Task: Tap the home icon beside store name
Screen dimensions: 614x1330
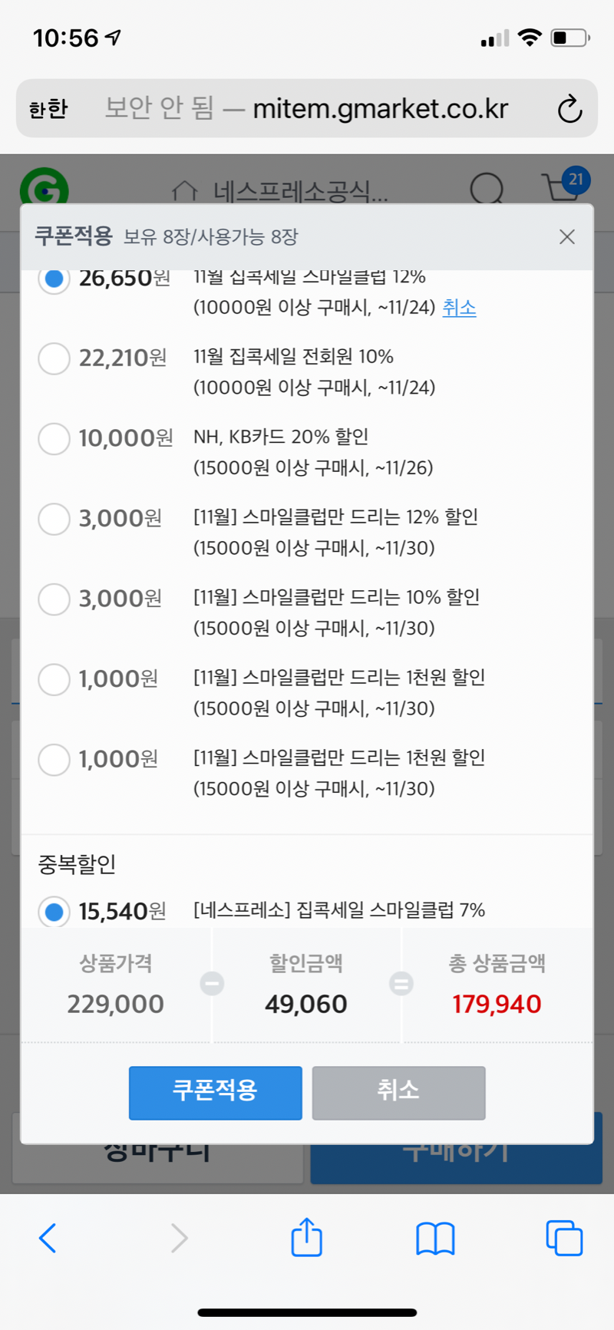Action: [x=185, y=191]
